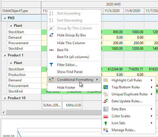This screenshot has height=137, width=158.
Task: Click the Manage Rules gear icon
Action: pos(106,130)
